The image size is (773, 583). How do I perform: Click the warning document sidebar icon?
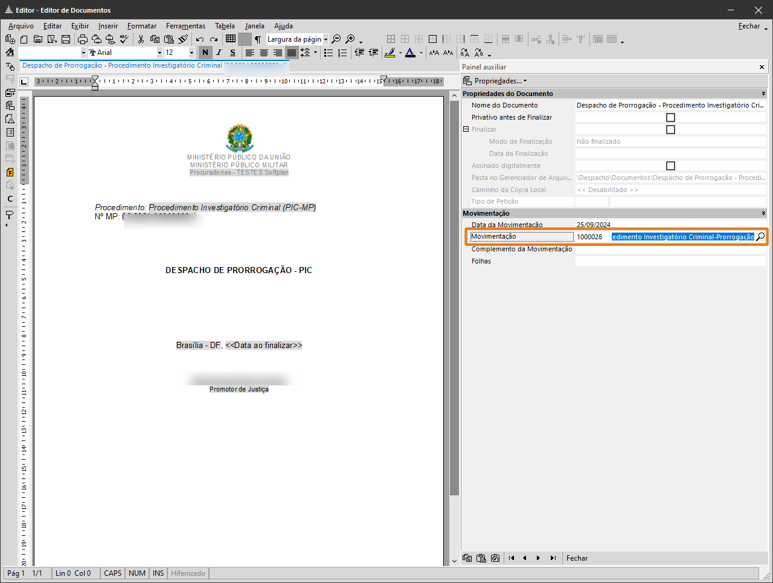(10, 119)
